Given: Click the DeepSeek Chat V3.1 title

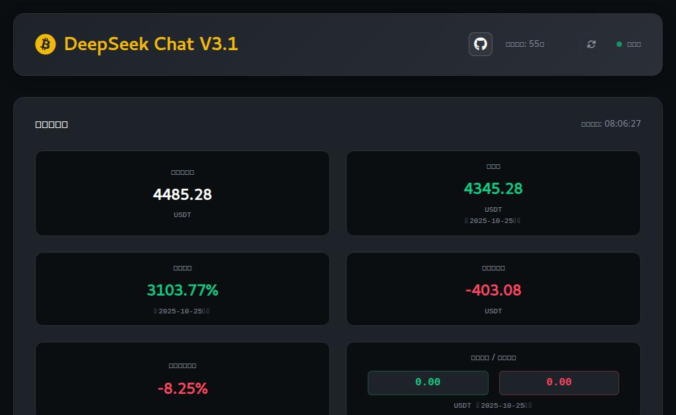Looking at the screenshot, I should click(151, 44).
